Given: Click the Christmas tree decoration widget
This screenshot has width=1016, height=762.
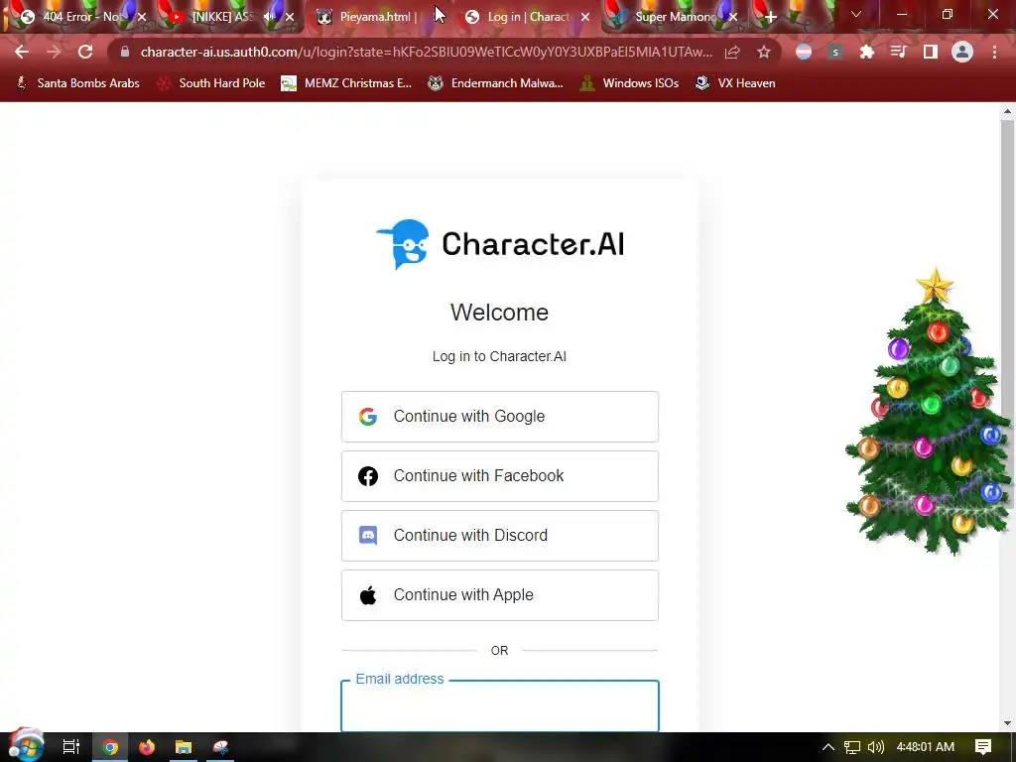Looking at the screenshot, I should pyautogui.click(x=930, y=413).
